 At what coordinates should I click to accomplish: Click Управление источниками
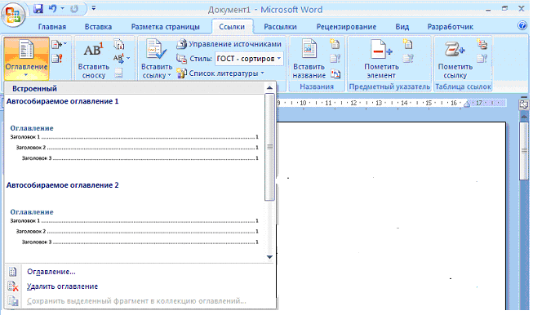[x=229, y=44]
